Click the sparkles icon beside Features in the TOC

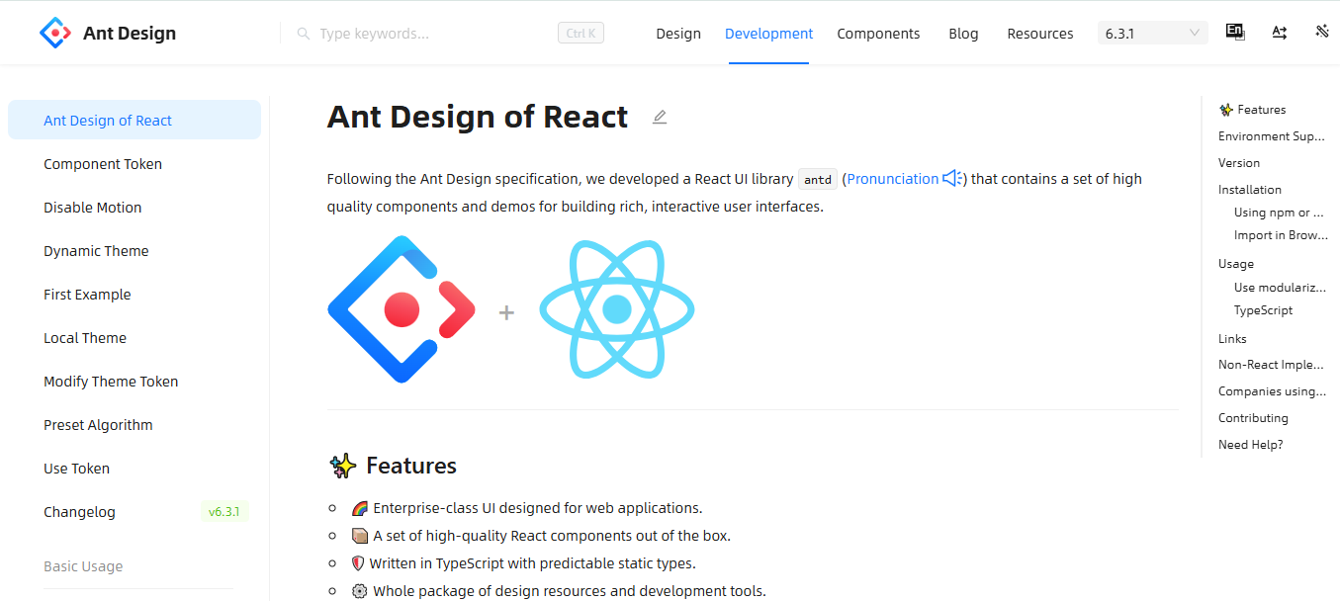1225,109
